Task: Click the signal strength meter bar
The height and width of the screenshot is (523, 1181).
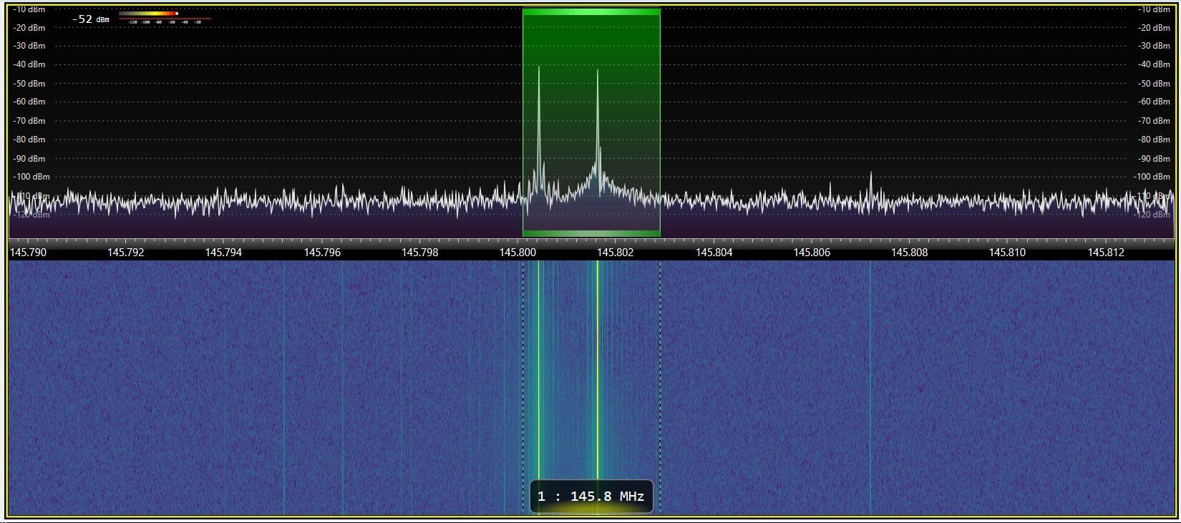Action: (147, 14)
